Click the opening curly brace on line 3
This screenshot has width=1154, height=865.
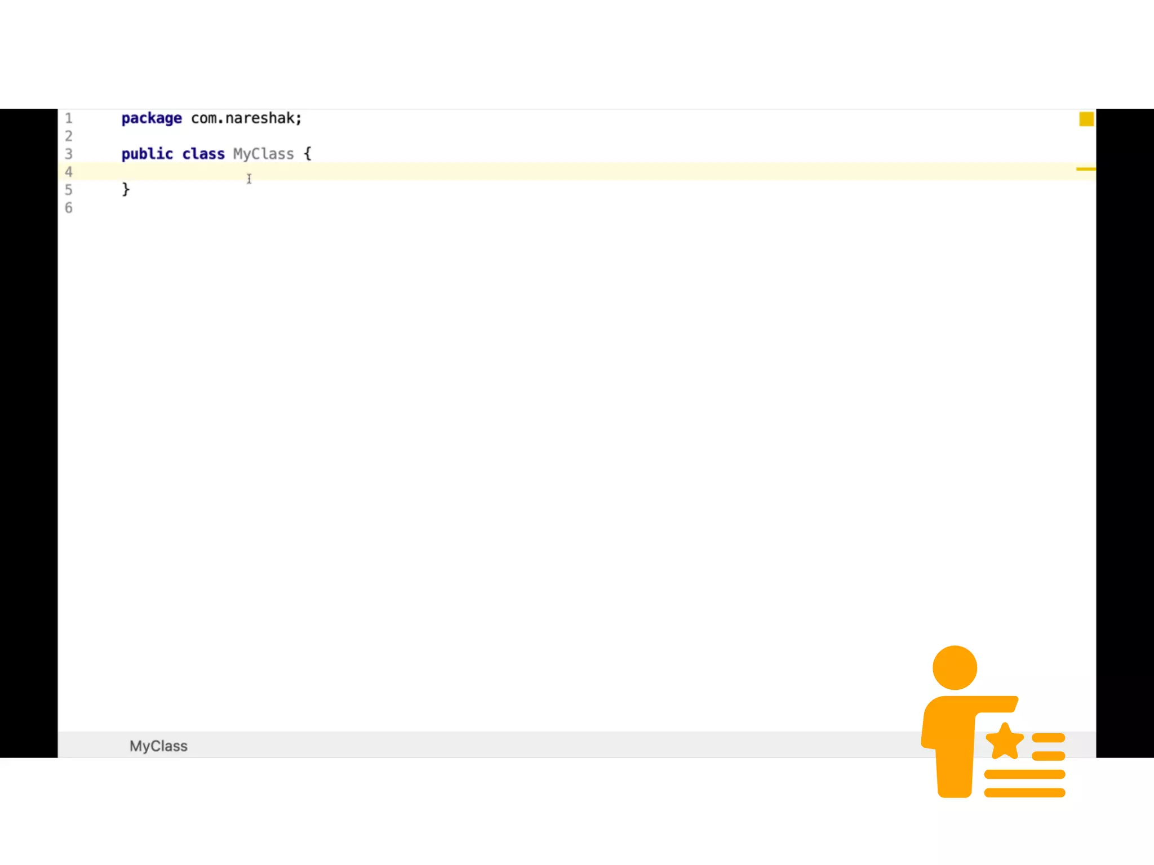(x=308, y=154)
